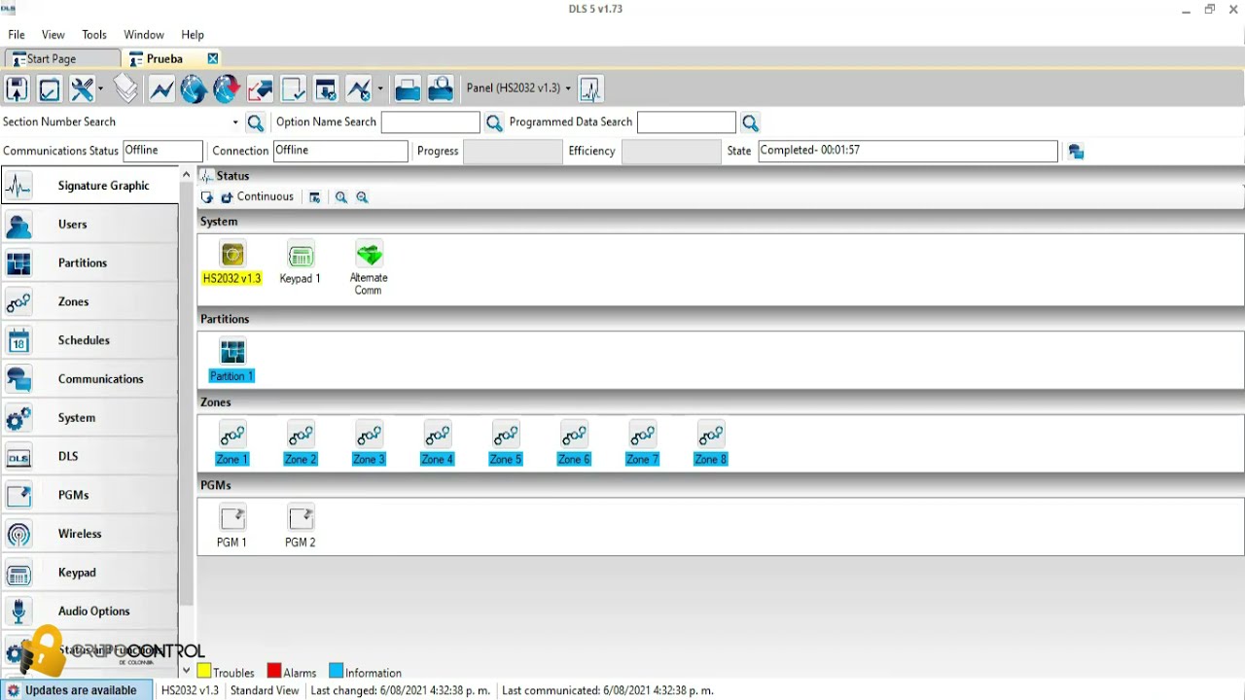Focus the Programmed Data Search field
1245x700 pixels.
click(687, 122)
